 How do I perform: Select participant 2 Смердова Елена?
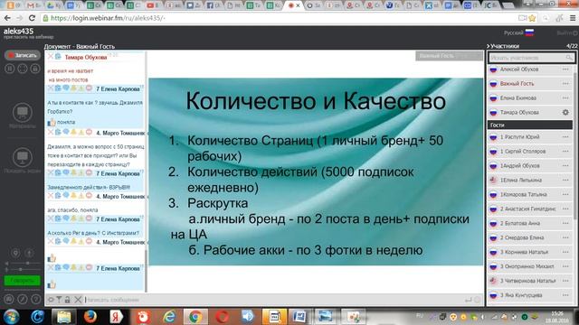click(x=530, y=237)
